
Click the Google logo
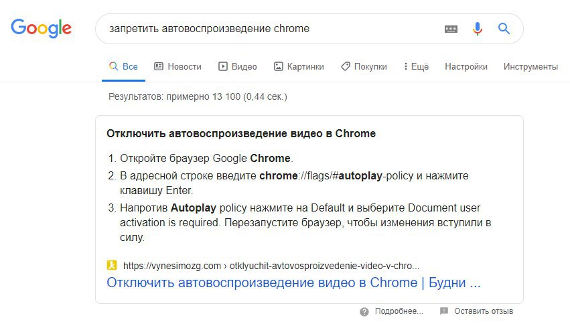pyautogui.click(x=41, y=28)
